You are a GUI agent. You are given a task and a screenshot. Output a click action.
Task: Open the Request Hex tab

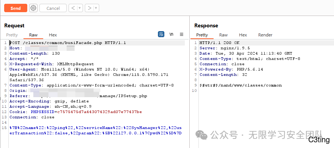53,35
